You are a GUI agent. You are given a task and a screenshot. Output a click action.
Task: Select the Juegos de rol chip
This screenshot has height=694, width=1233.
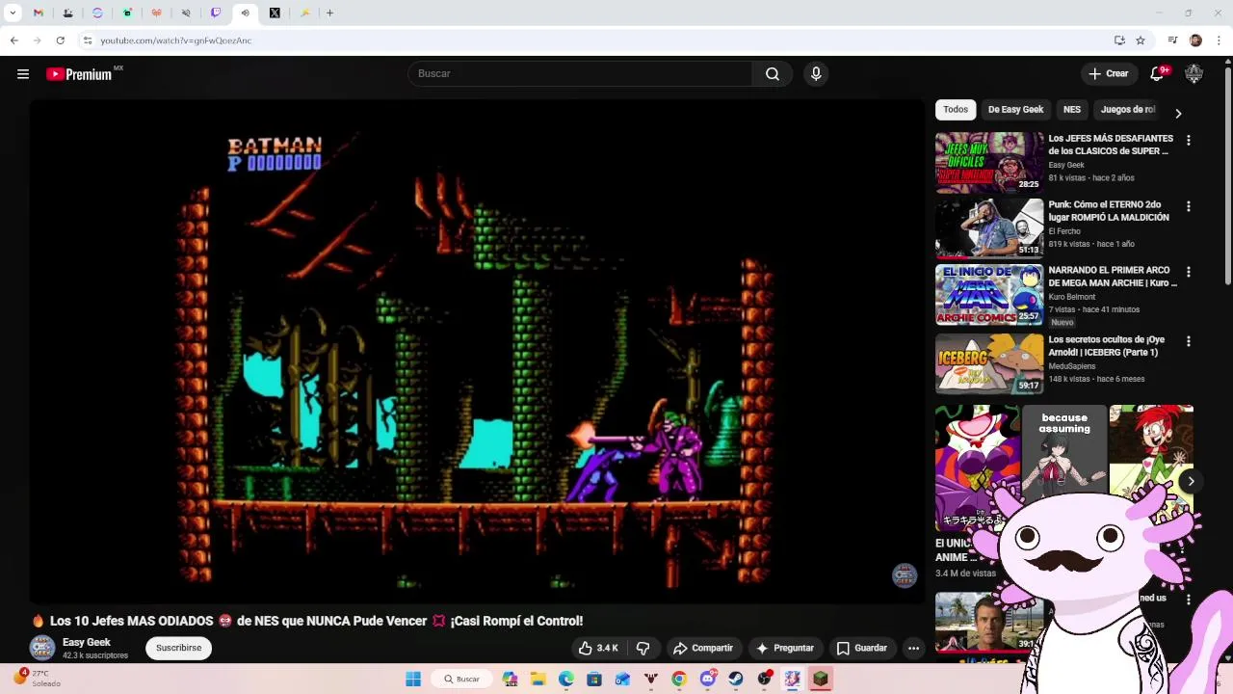(1128, 110)
